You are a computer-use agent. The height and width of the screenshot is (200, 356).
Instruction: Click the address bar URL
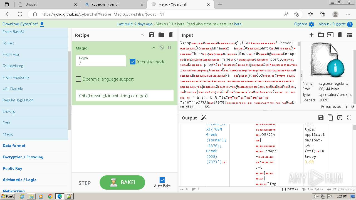(x=103, y=14)
